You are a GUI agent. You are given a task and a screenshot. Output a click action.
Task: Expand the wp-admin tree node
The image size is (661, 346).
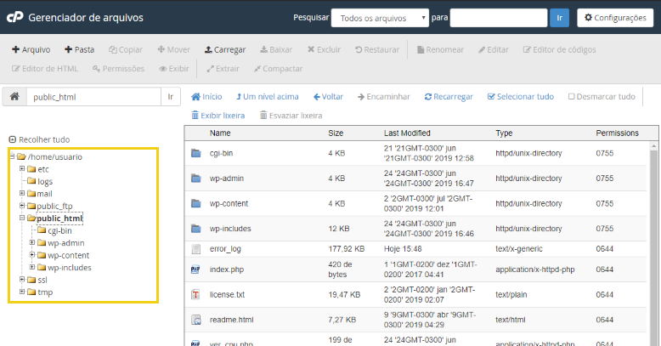pyautogui.click(x=32, y=242)
